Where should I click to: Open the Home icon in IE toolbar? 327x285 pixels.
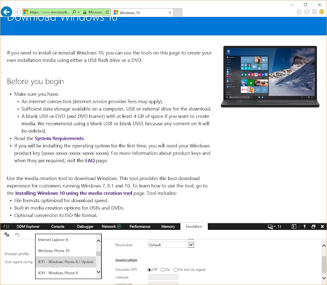299,12
